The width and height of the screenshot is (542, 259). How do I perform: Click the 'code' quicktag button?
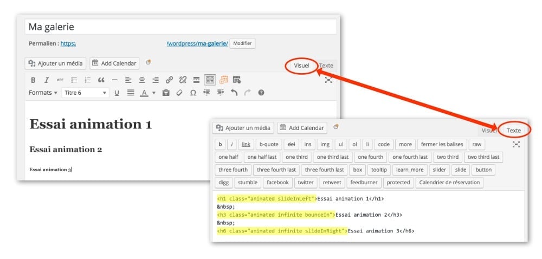tap(384, 144)
